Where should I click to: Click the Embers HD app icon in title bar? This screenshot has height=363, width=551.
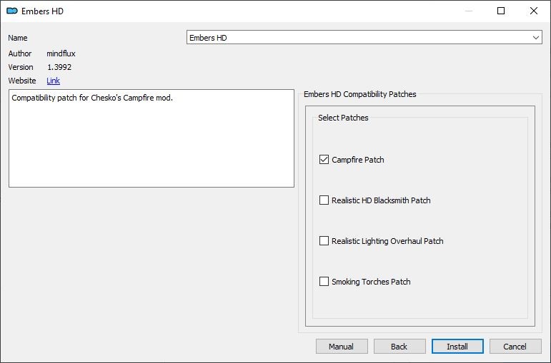pos(12,11)
